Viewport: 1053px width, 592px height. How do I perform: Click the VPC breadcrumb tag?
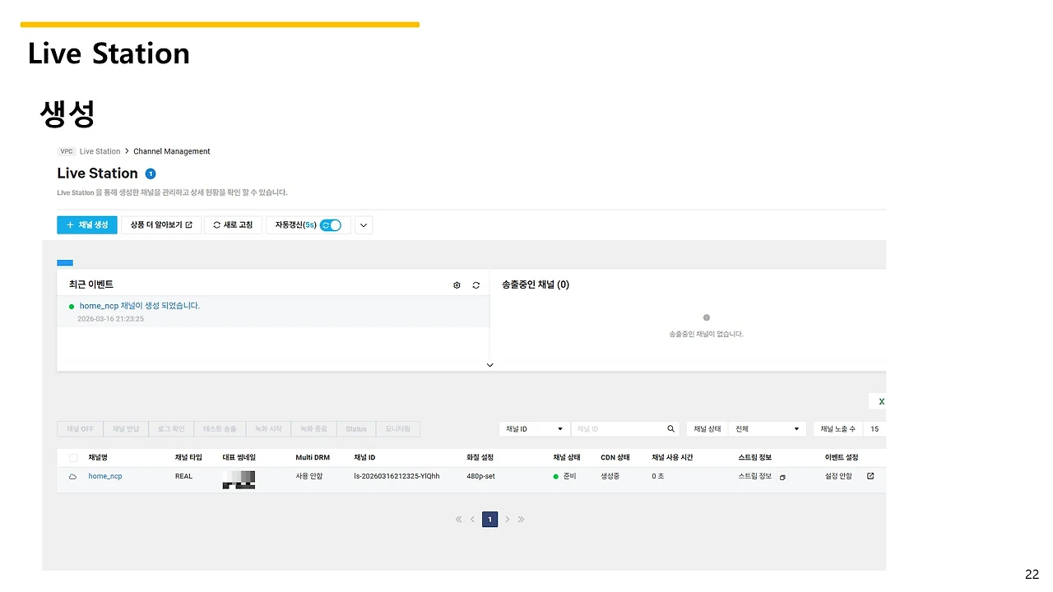67,151
